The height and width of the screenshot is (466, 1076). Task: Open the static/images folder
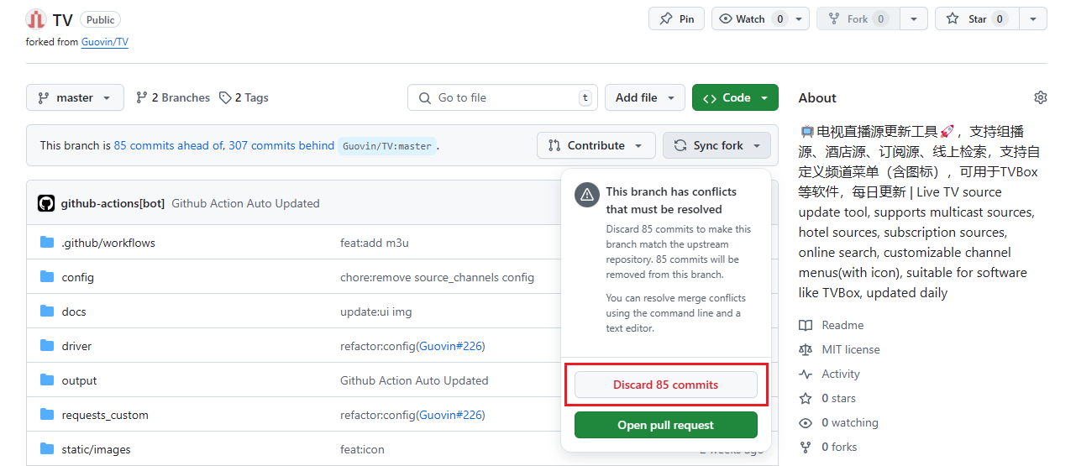click(96, 449)
